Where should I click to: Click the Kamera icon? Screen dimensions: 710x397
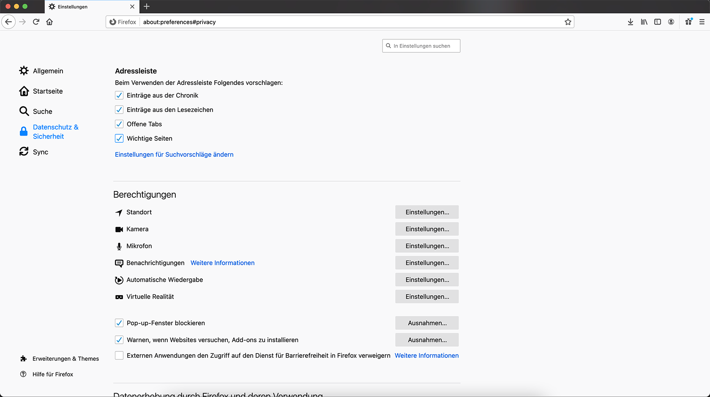(119, 229)
